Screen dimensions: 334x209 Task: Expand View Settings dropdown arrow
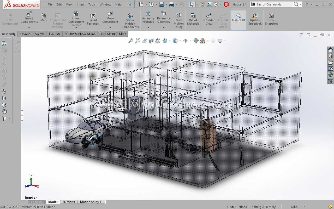[x=225, y=41]
